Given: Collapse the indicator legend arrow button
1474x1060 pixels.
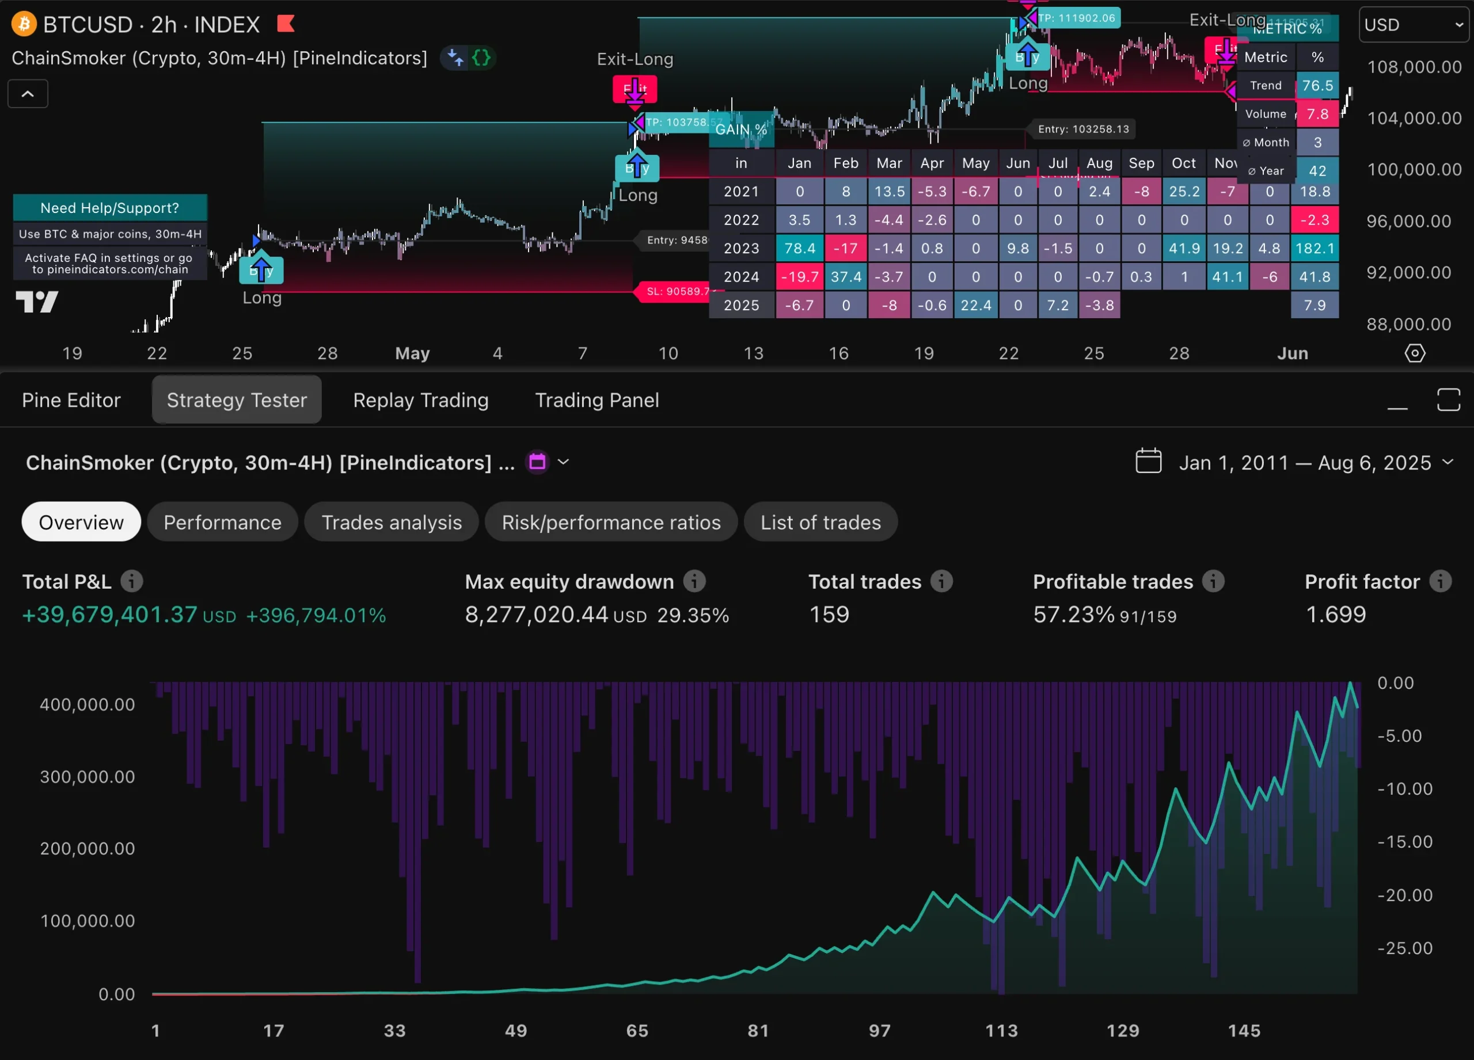Looking at the screenshot, I should pos(28,94).
